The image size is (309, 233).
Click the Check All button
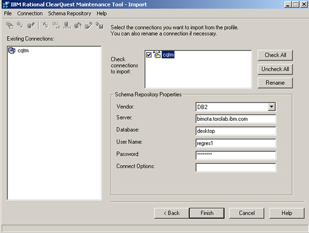275,55
